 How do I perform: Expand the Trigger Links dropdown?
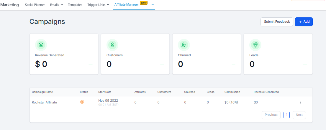coord(98,5)
